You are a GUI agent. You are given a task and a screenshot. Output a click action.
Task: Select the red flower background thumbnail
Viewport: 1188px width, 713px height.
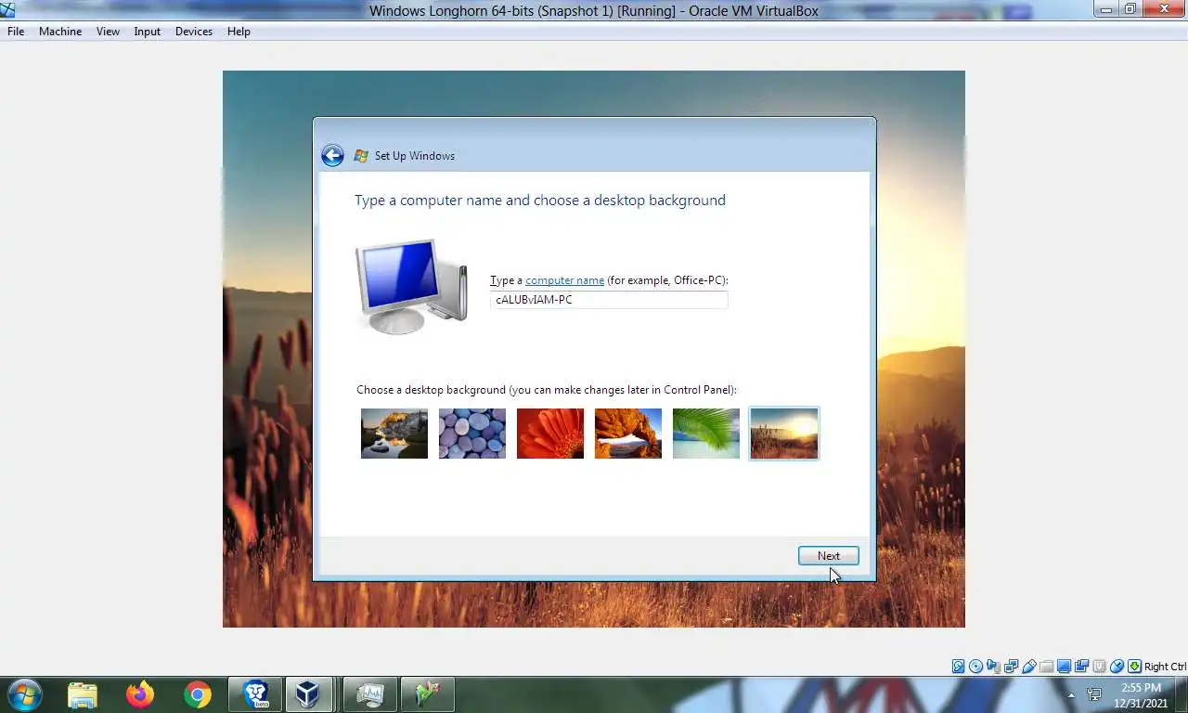pos(550,434)
